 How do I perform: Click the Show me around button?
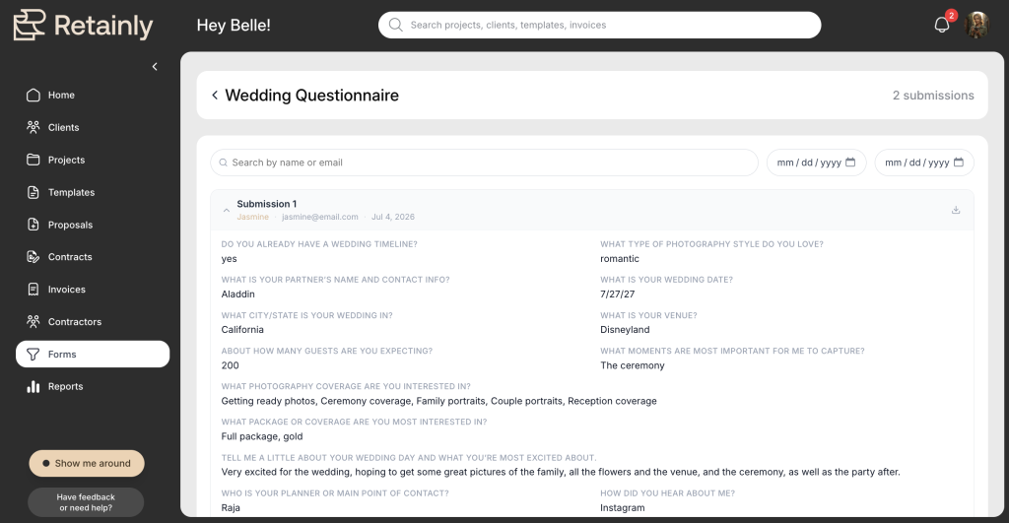tap(87, 463)
